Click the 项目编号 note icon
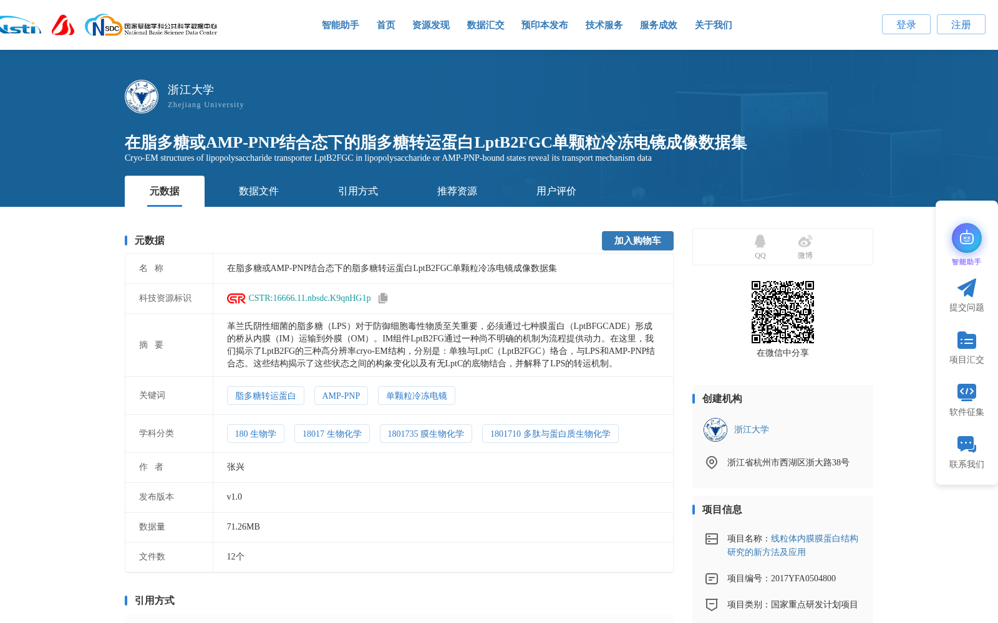The image size is (998, 623). [x=711, y=579]
